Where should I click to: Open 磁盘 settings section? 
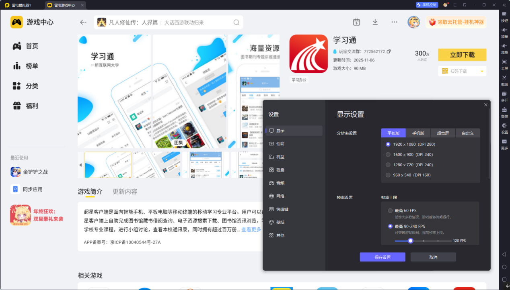(x=294, y=170)
